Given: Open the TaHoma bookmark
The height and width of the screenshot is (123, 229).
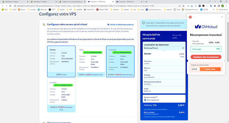Looking at the screenshot, I should click(42, 10).
